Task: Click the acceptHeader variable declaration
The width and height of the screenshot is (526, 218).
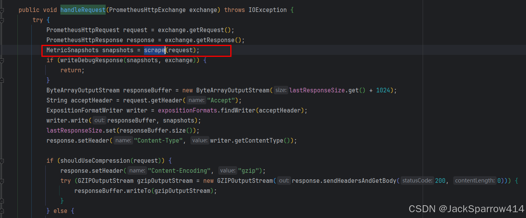Action: pyautogui.click(x=92, y=100)
